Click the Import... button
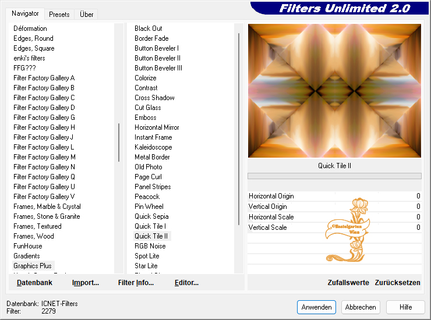431x320 pixels. [x=86, y=283]
